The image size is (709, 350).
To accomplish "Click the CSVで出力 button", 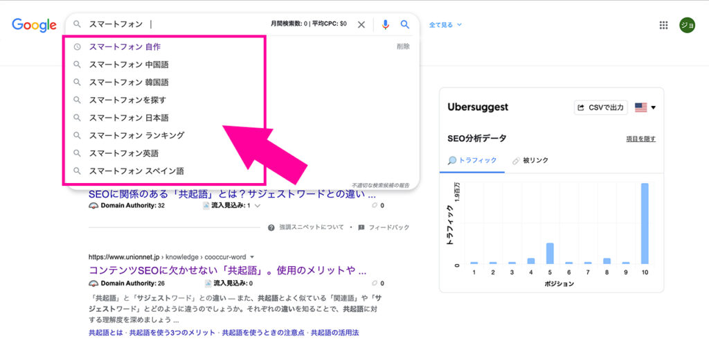I will click(601, 107).
